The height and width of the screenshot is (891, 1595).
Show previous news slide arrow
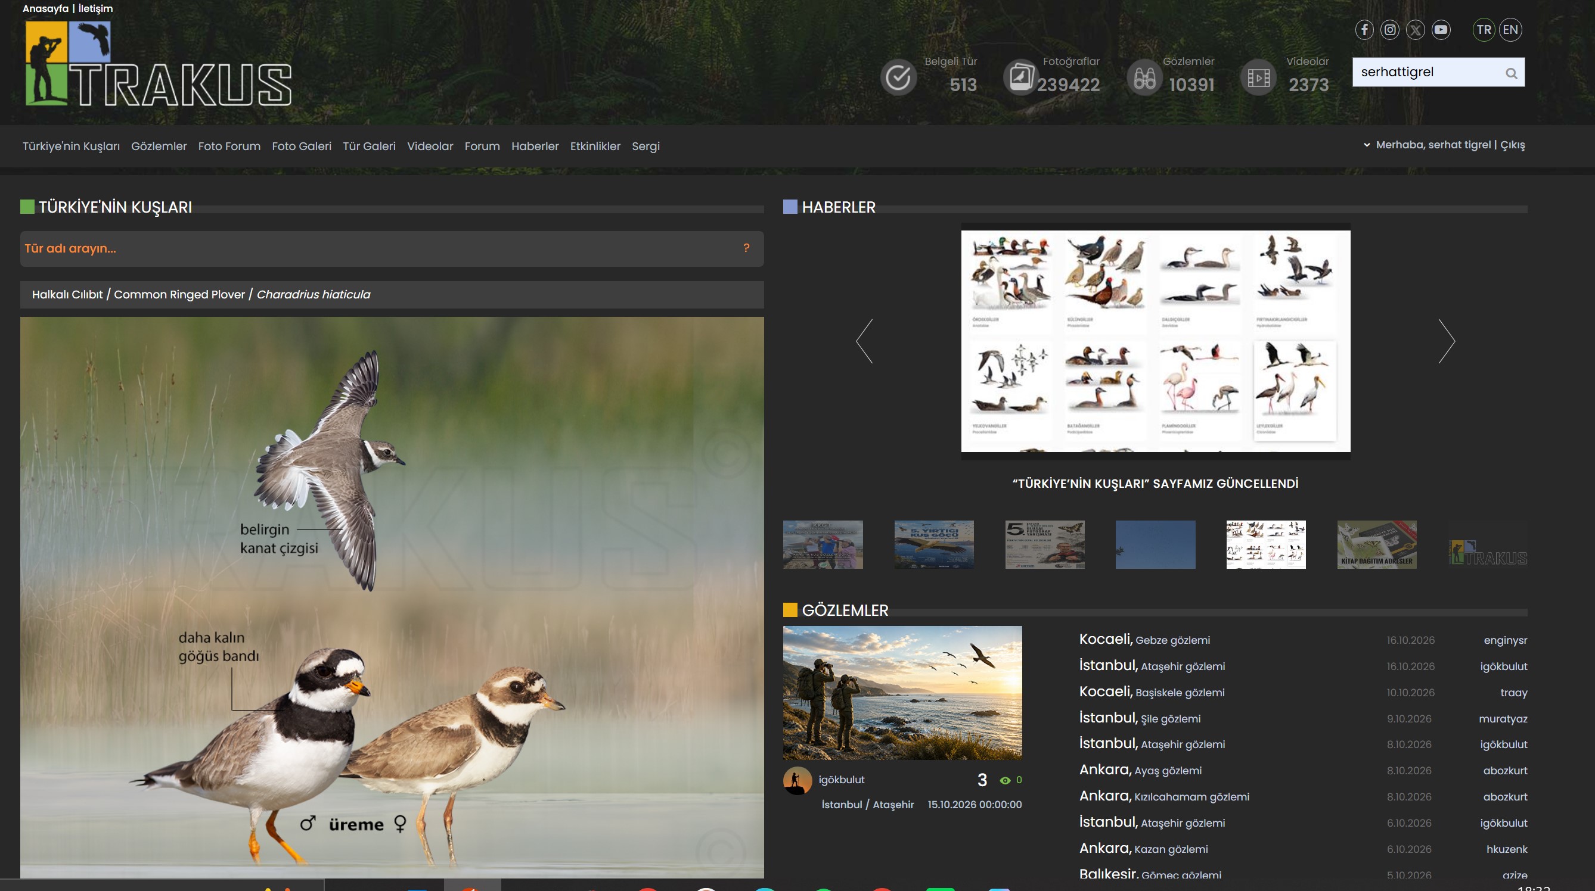[864, 341]
